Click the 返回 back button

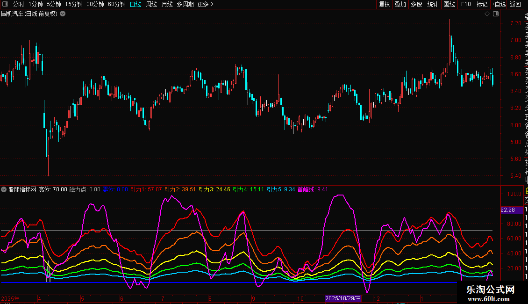pyautogui.click(x=515, y=4)
